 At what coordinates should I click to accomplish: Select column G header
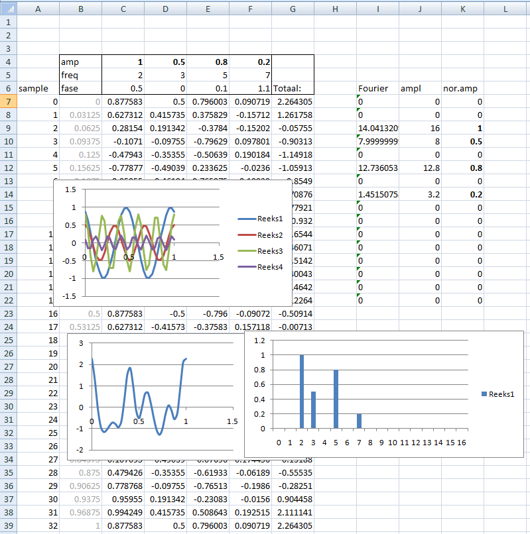(x=293, y=9)
